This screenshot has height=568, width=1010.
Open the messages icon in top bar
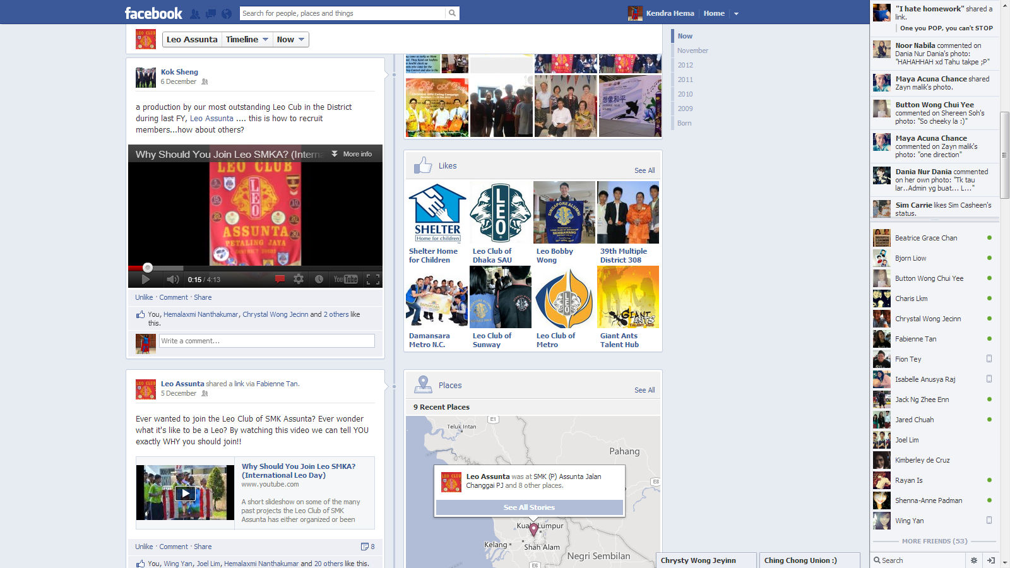point(210,13)
